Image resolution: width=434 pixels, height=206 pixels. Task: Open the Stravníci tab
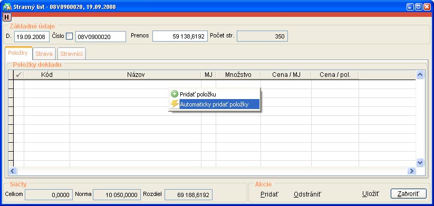click(71, 54)
